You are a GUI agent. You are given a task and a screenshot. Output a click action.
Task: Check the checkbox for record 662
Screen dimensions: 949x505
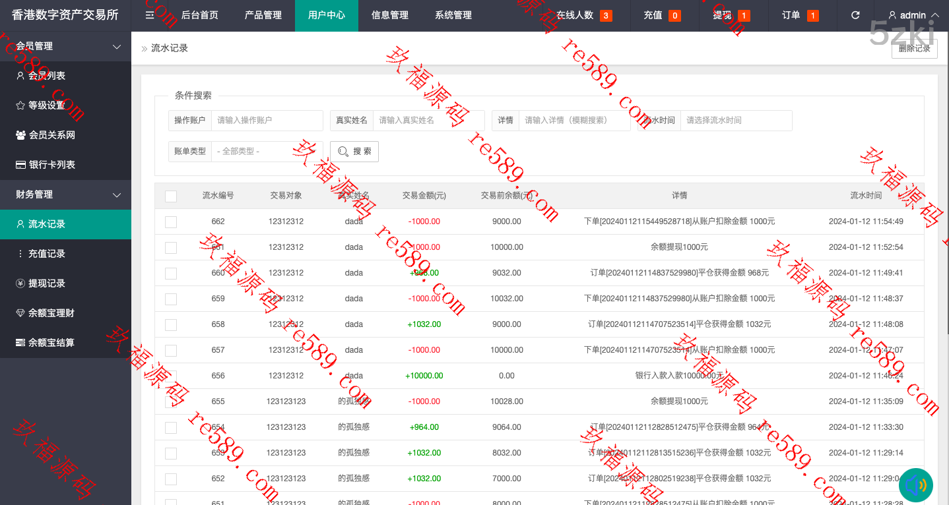[171, 222]
